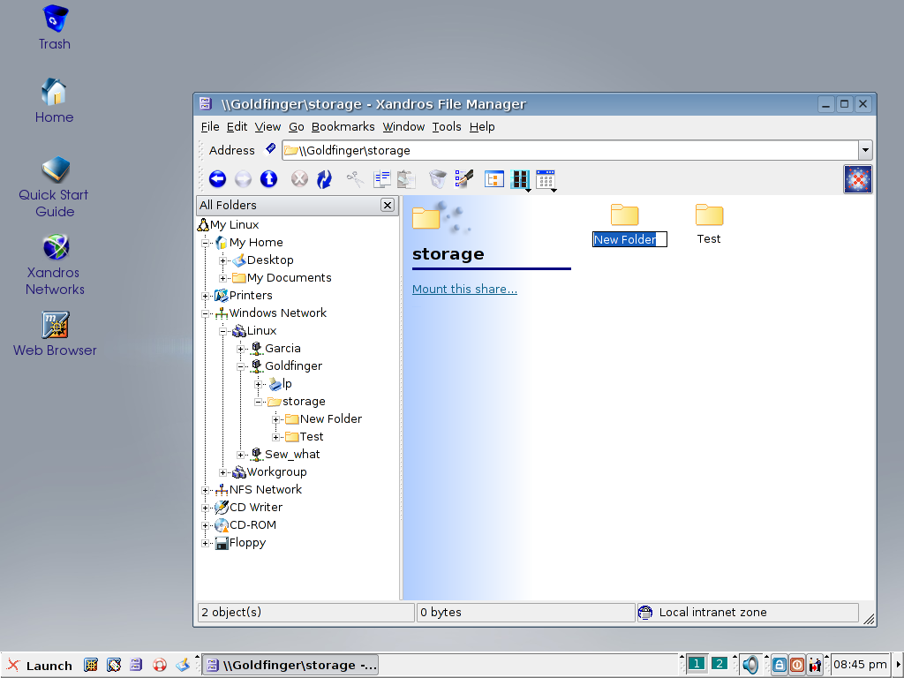904x678 pixels.
Task: Click the Mount this share link
Action: coord(464,290)
